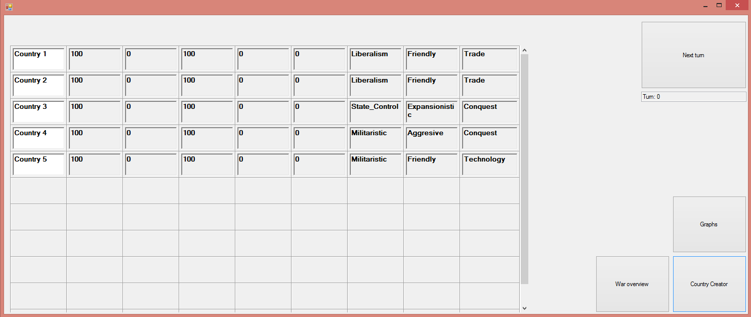This screenshot has height=317, width=751.
Task: Click Country 2's second 100 value cell
Action: [207, 85]
